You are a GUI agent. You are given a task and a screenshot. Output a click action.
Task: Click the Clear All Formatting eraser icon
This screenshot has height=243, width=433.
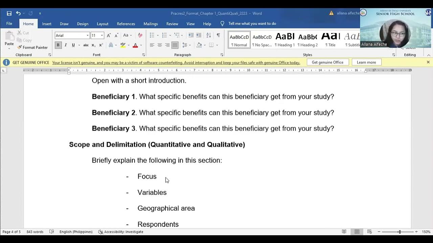140,35
